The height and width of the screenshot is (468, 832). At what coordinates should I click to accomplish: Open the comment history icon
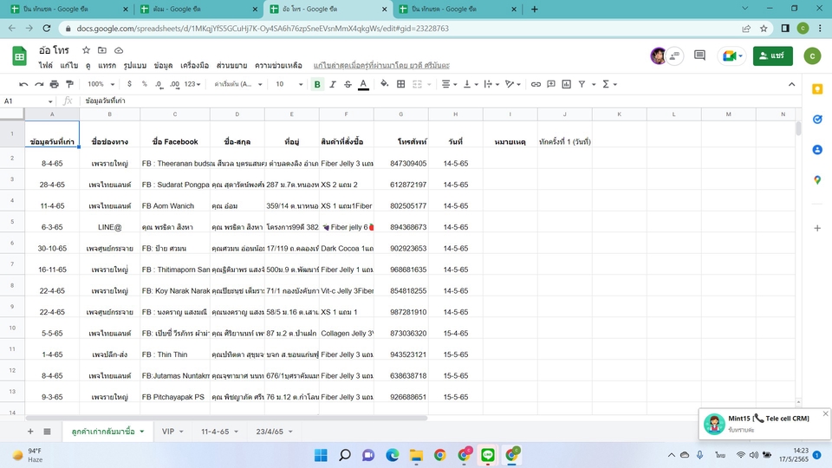[700, 55]
